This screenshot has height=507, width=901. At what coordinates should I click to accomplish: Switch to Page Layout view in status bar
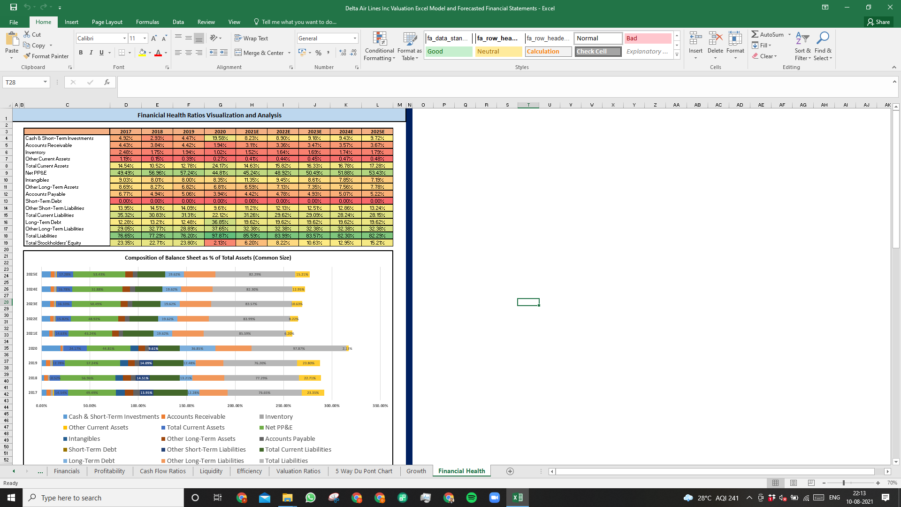point(794,483)
